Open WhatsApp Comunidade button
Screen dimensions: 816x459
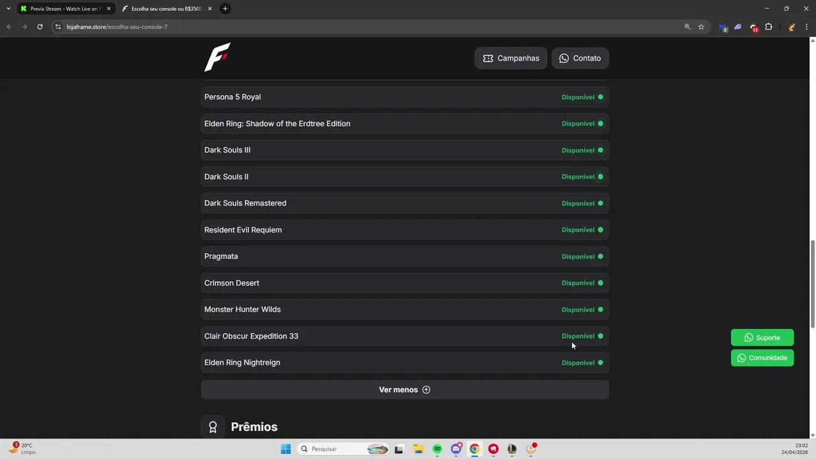click(762, 358)
